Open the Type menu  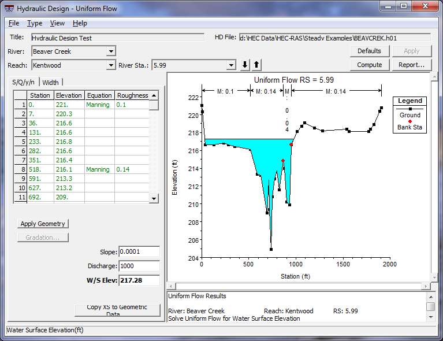tap(35, 23)
